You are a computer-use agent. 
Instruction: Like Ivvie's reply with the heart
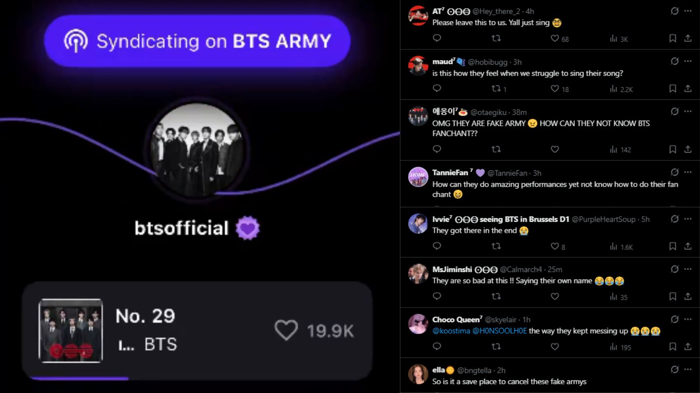pos(555,246)
